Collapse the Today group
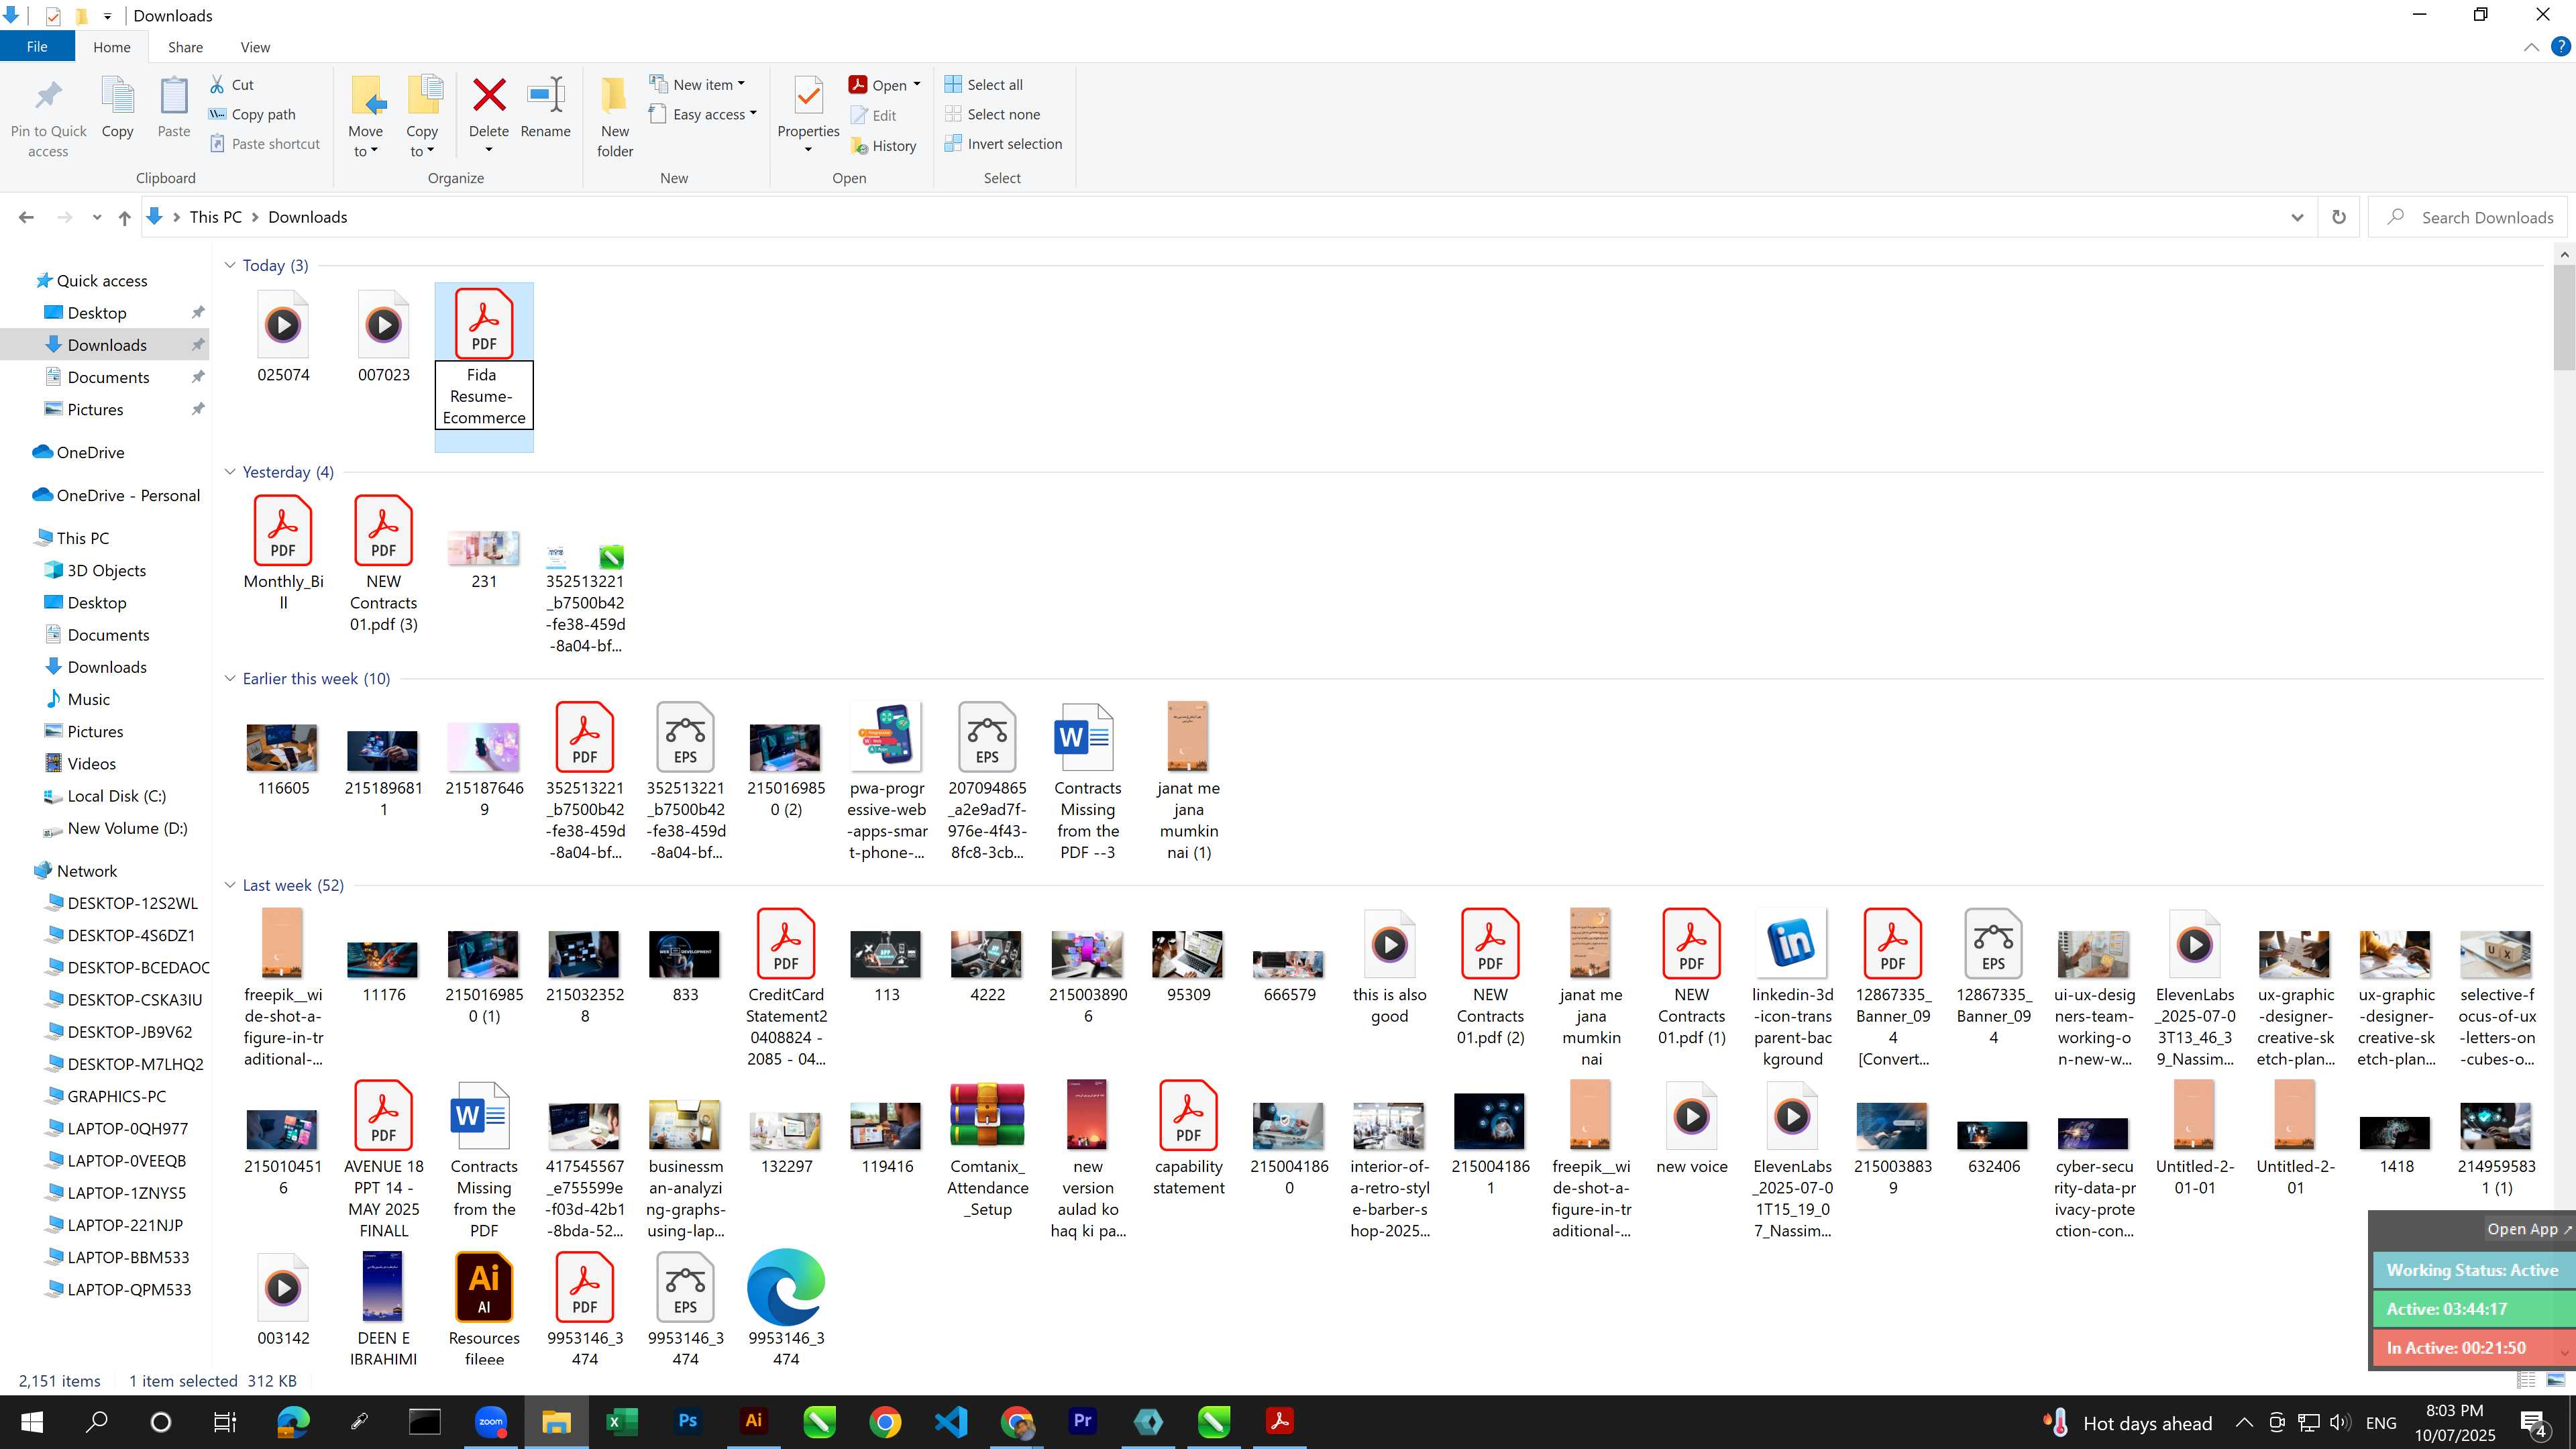The width and height of the screenshot is (2576, 1449). pyautogui.click(x=230, y=265)
